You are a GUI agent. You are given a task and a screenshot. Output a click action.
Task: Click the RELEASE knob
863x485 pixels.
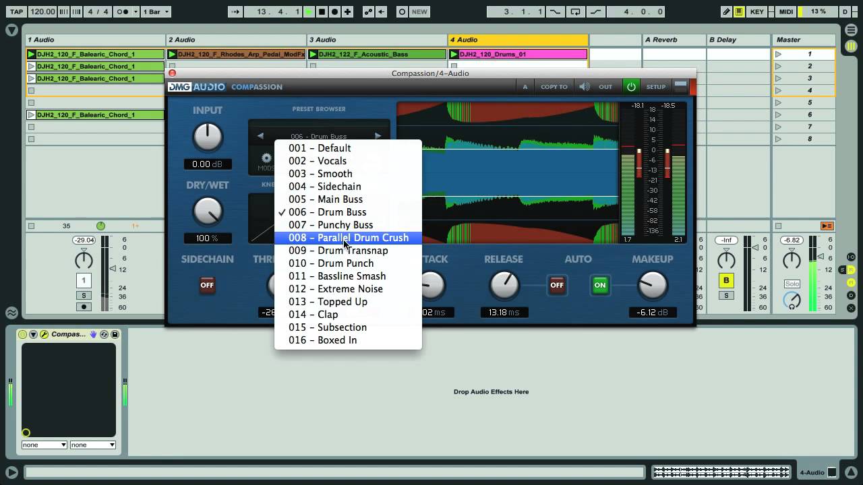tap(504, 285)
